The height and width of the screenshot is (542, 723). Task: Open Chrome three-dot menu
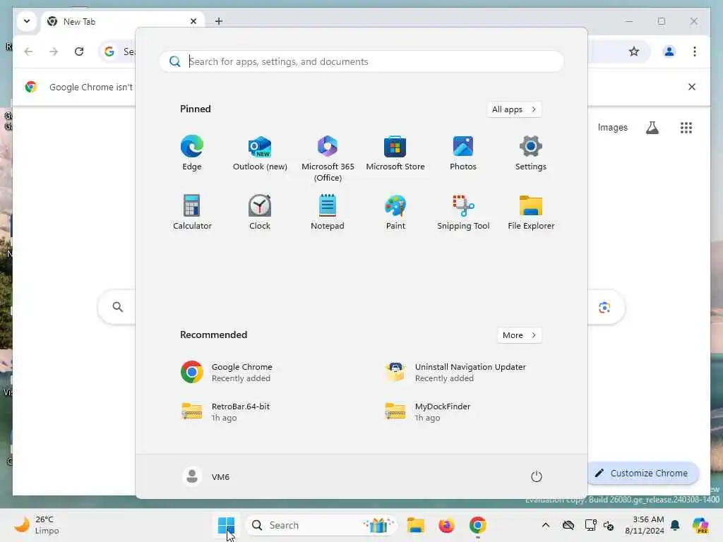695,51
